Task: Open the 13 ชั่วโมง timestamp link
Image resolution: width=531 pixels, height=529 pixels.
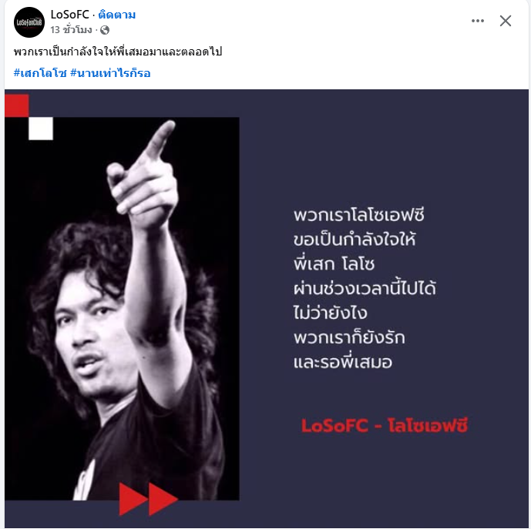Action: point(71,30)
